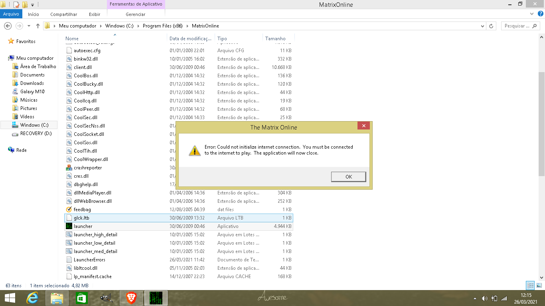Screen dimensions: 545x306
Task: Open the Exibir ribbon tab
Action: pyautogui.click(x=95, y=14)
